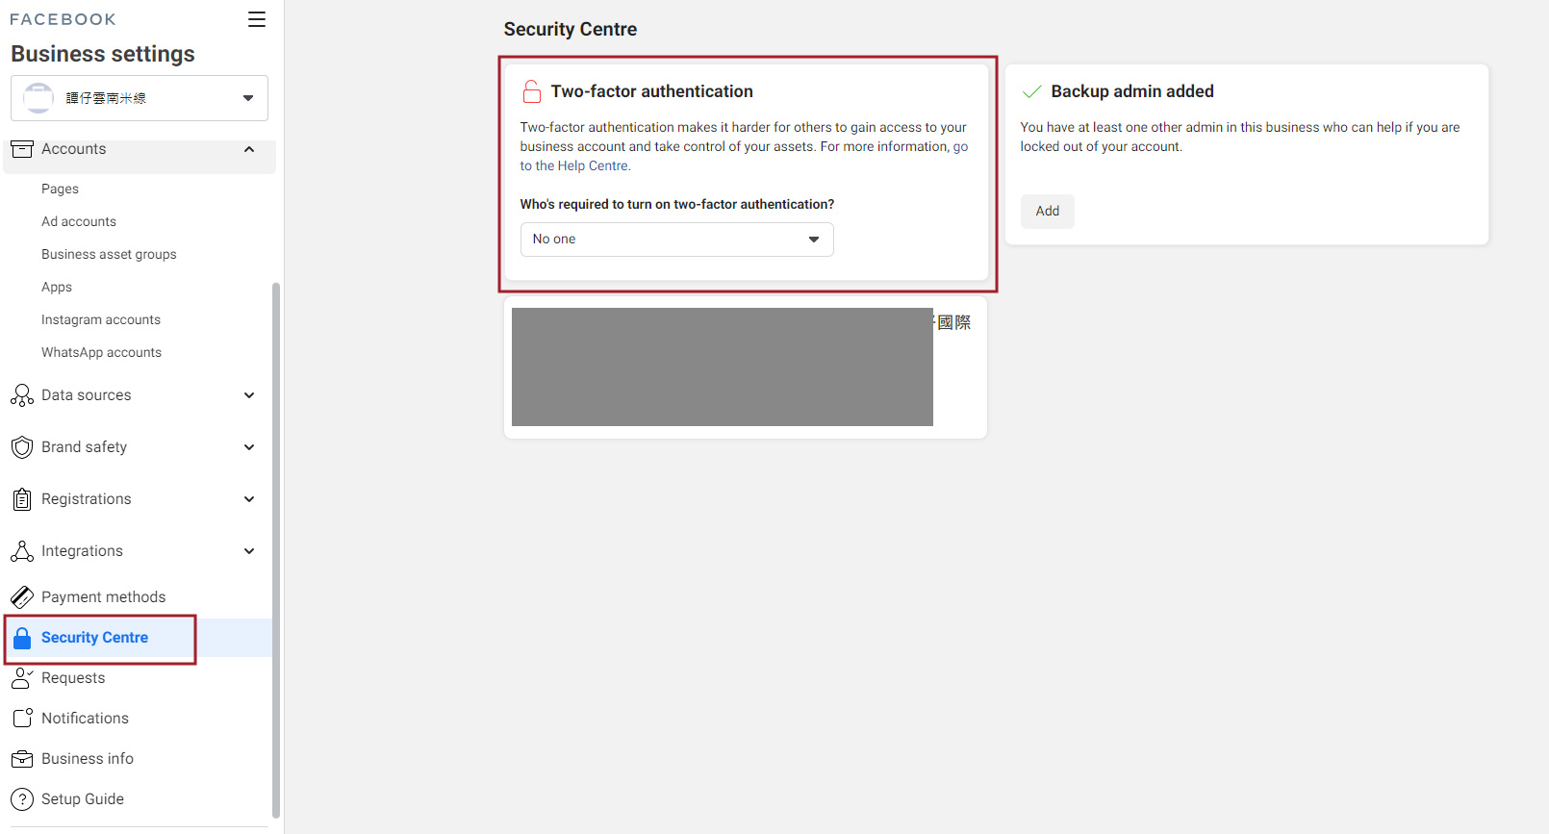Click the Requests person icon
The height and width of the screenshot is (834, 1549).
(21, 678)
